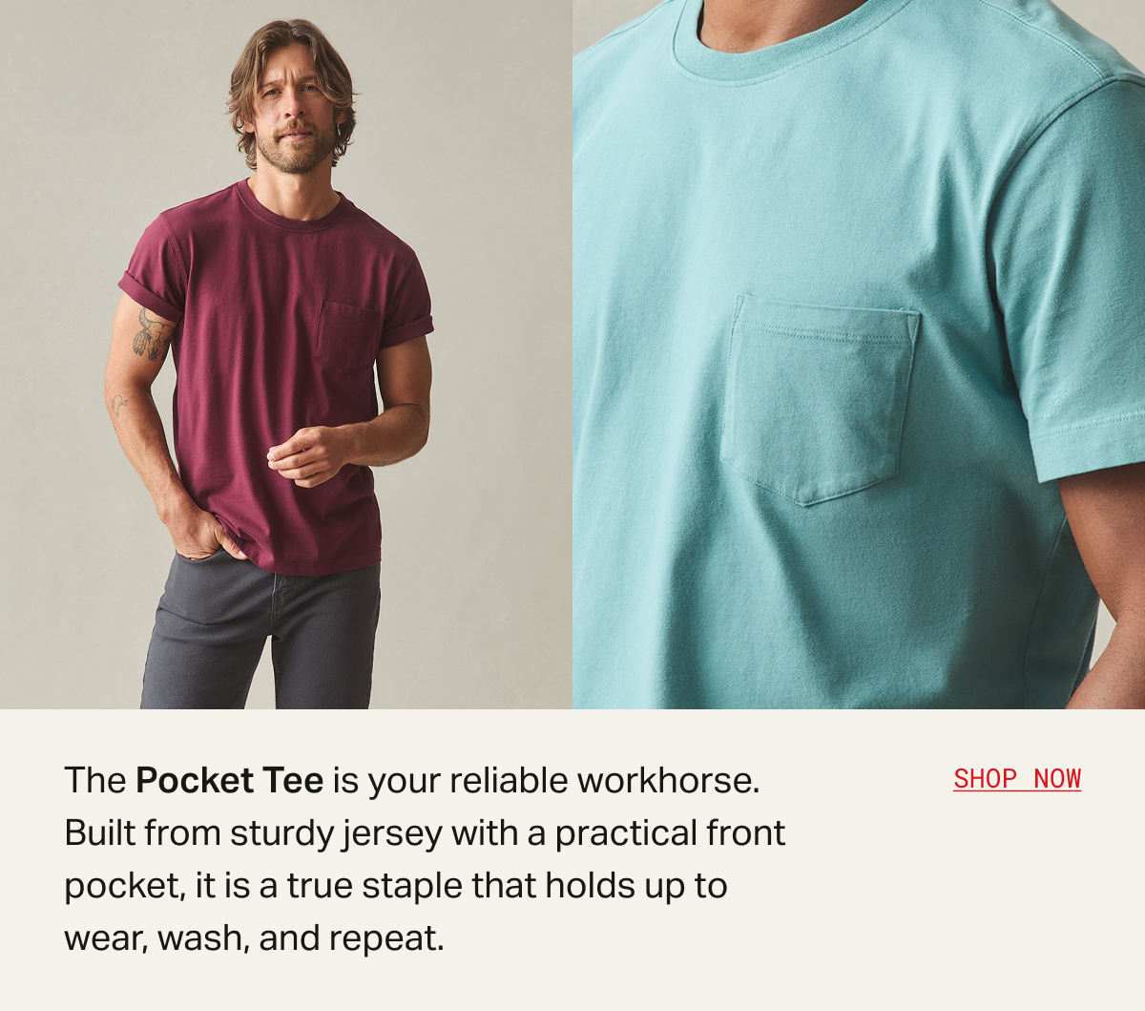Click the bold Pocket Tee text
1145x1011 pixels.
click(230, 781)
